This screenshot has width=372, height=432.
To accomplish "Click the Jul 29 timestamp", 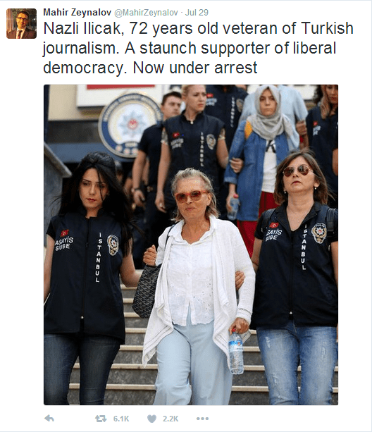I will (x=197, y=13).
